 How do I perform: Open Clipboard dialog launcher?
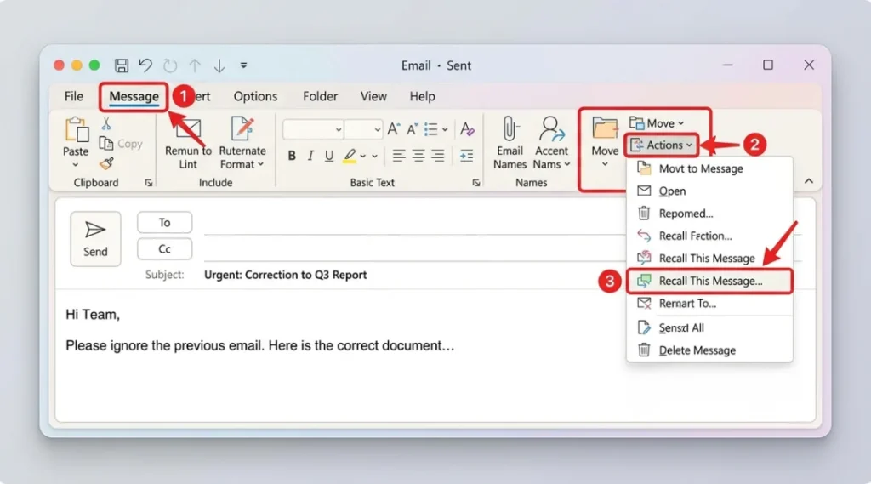(149, 183)
